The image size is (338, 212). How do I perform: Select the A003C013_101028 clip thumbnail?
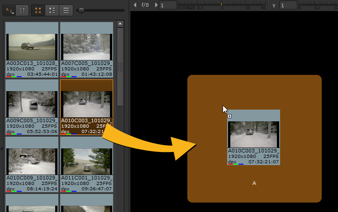pyautogui.click(x=32, y=47)
